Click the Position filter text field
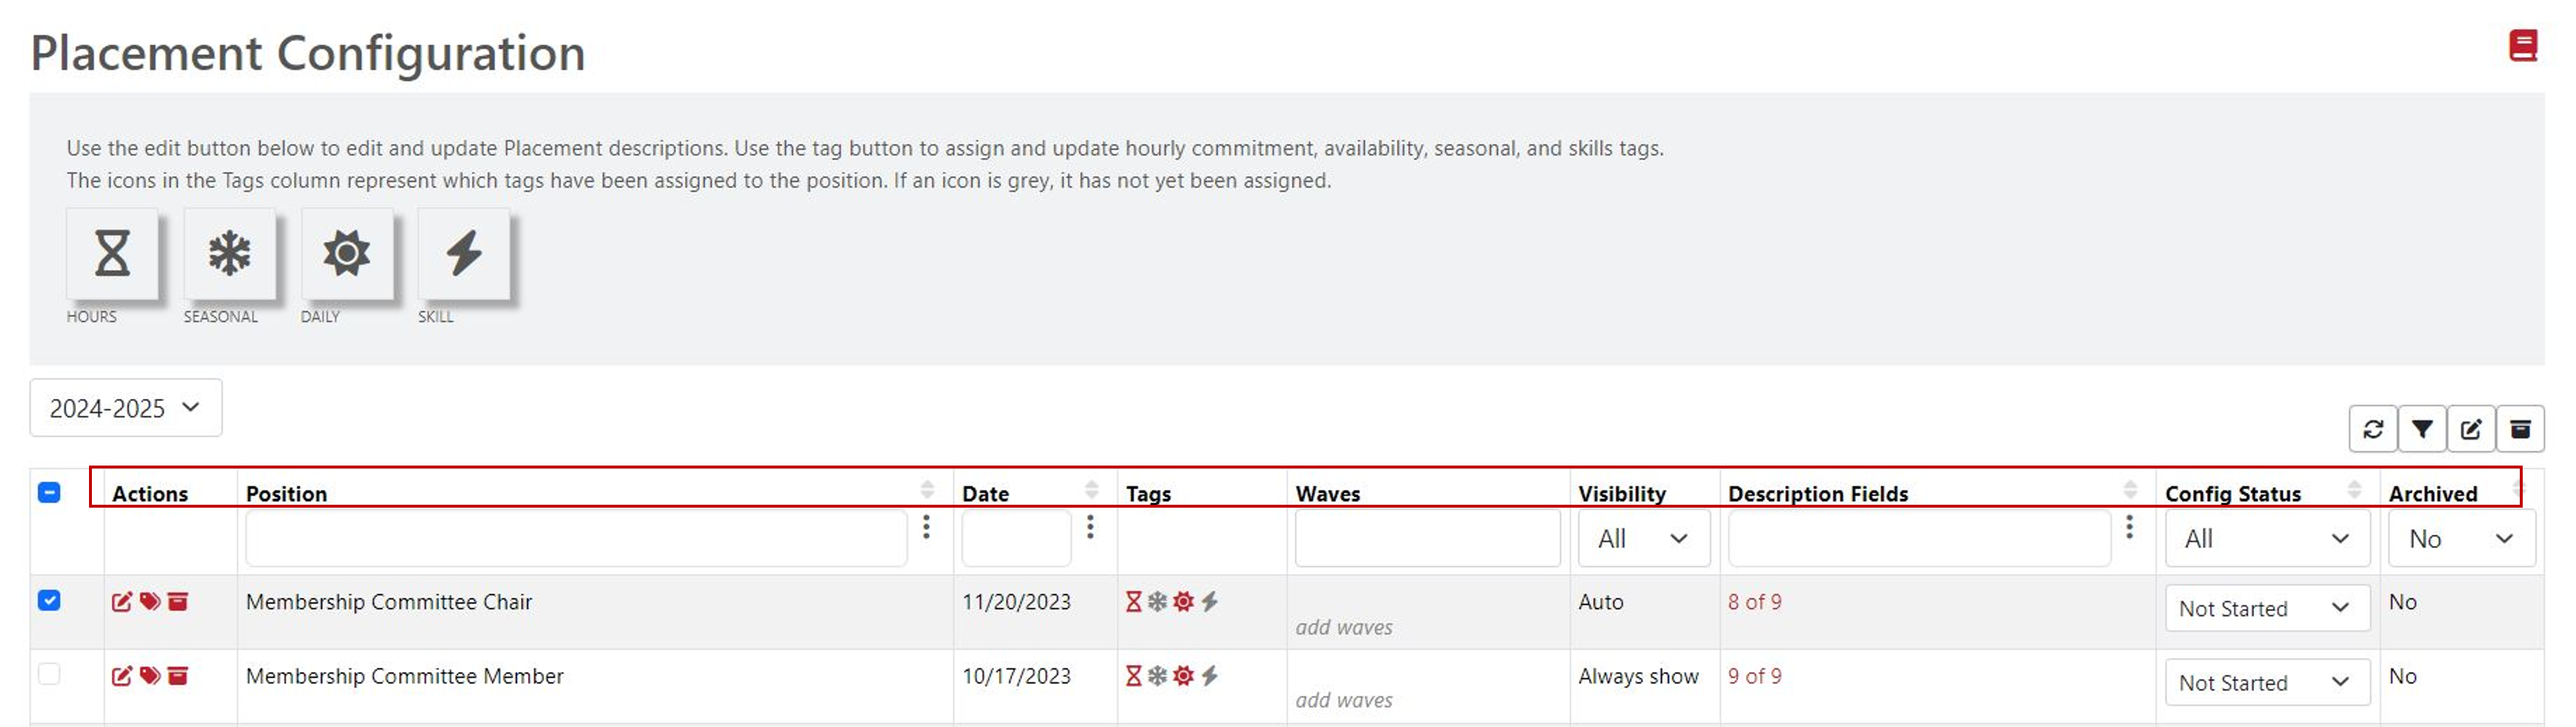 tap(576, 538)
